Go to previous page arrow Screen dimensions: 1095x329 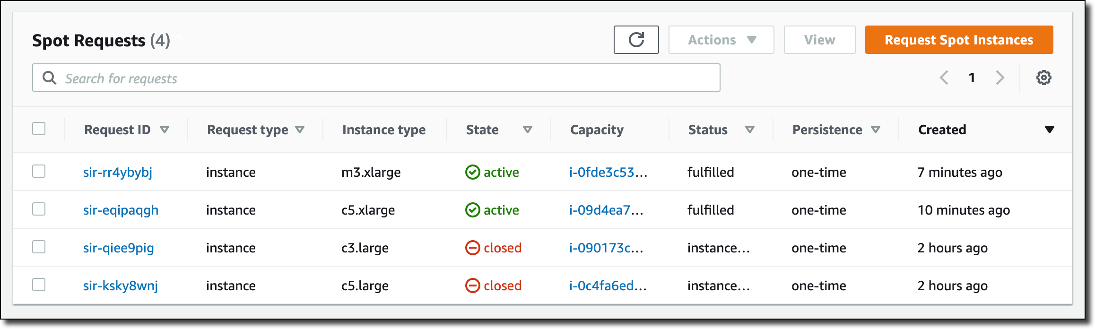pos(944,78)
